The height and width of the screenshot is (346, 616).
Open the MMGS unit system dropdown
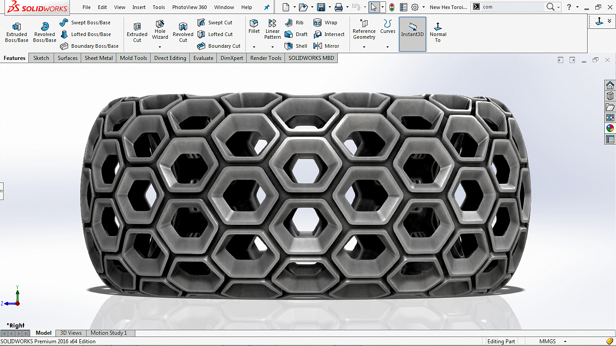[x=554, y=341]
